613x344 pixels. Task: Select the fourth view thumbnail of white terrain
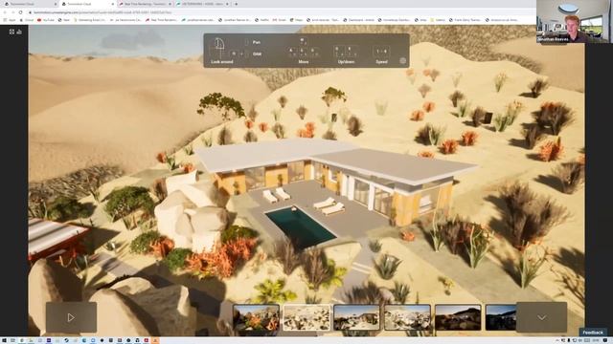coord(407,318)
